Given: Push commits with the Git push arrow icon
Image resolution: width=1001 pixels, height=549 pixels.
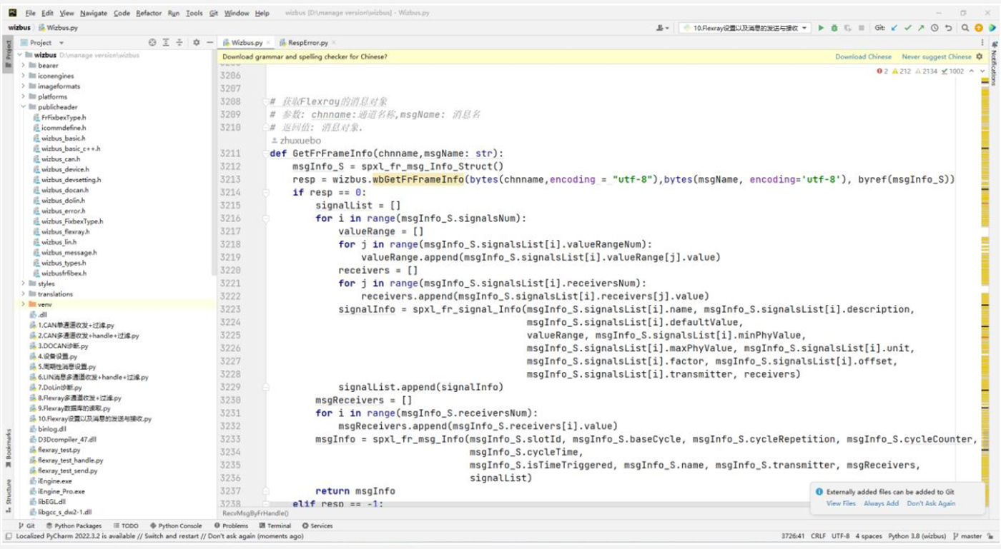Looking at the screenshot, I should tap(921, 28).
